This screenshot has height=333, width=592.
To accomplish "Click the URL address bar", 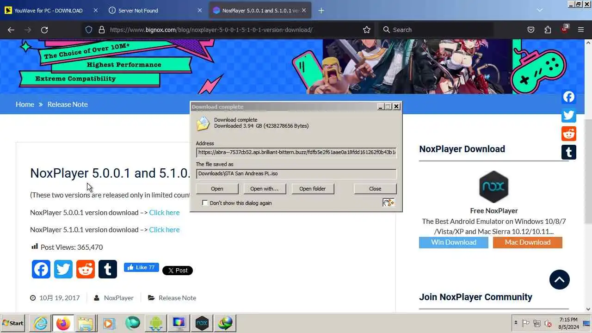I will [228, 30].
